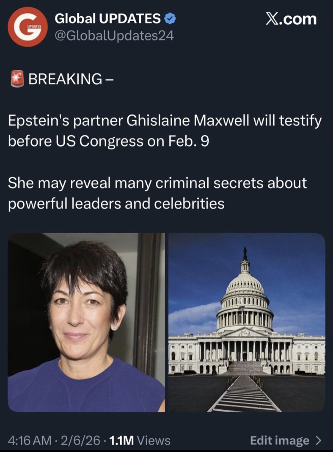Click the word 'UPDATES' in the avatar

click(x=34, y=27)
